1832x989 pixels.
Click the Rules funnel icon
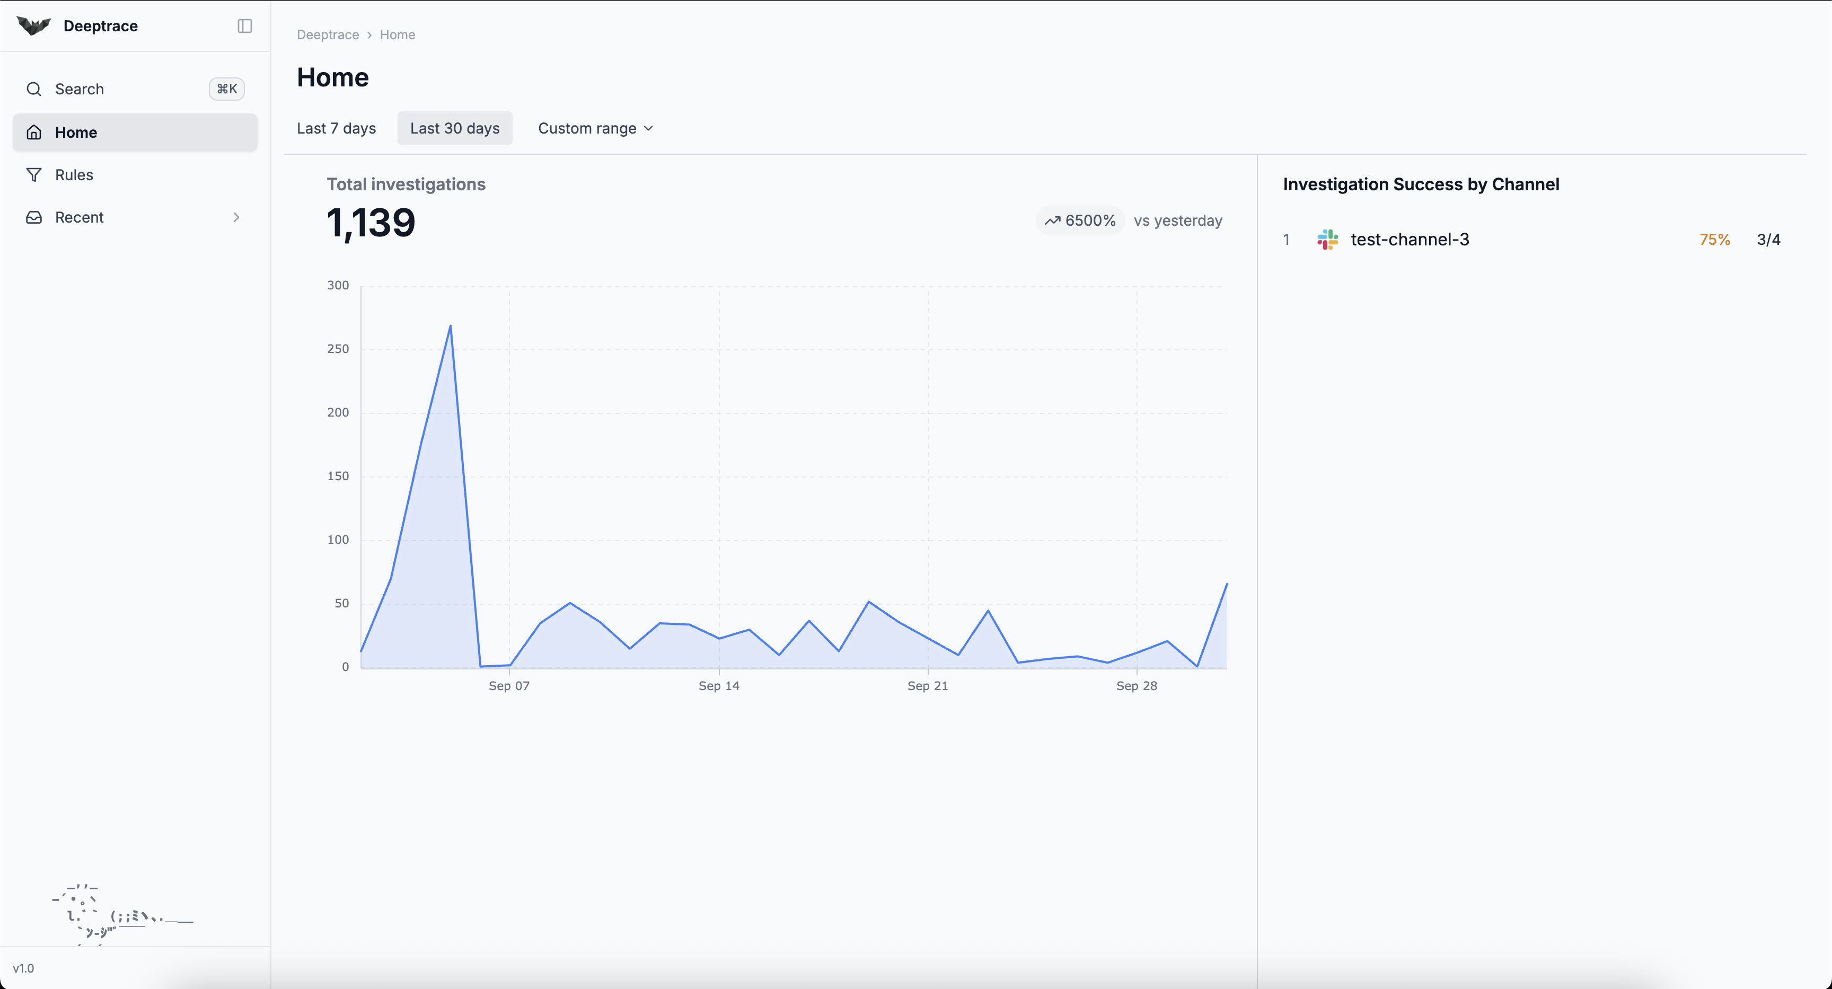(33, 175)
